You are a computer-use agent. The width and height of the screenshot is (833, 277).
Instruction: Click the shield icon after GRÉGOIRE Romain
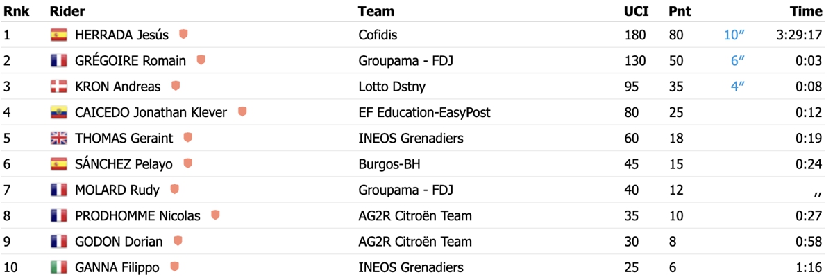coord(201,60)
